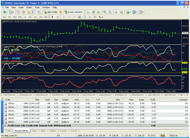Image resolution: width=190 pixels, height=138 pixels.
Task: Select the text label tool
Action: coord(95,17)
